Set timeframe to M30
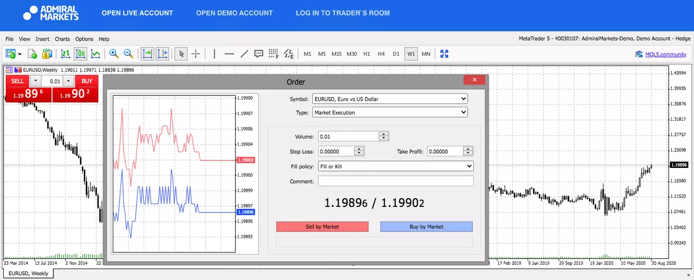 352,54
